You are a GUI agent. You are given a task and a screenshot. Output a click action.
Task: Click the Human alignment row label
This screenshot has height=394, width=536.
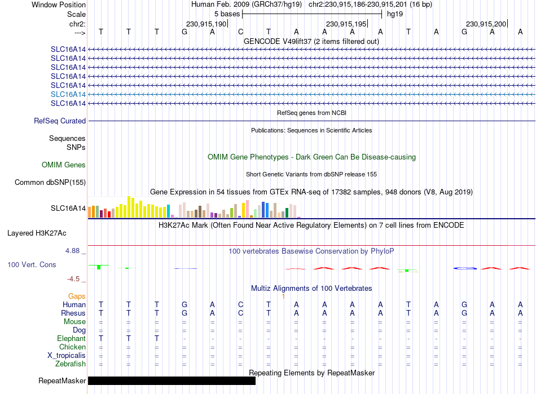click(74, 304)
